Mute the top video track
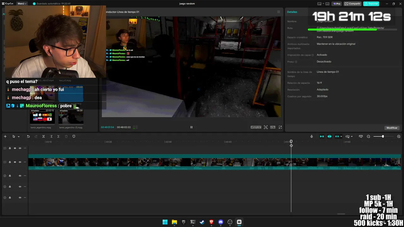 tap(20, 148)
